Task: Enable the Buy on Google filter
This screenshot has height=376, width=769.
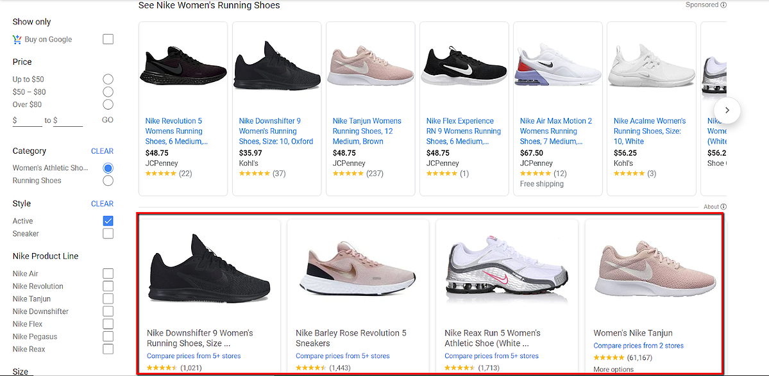Action: (x=108, y=39)
